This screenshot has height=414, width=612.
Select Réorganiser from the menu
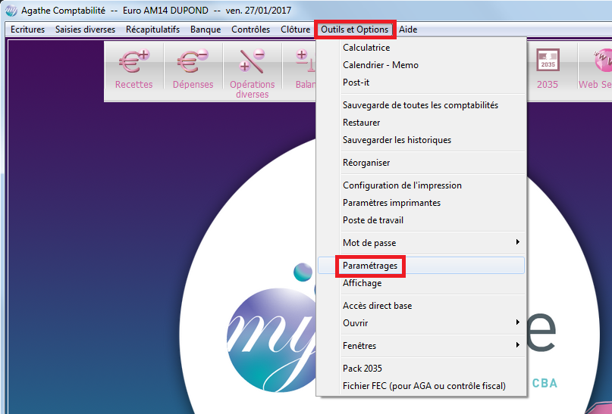click(x=421, y=163)
